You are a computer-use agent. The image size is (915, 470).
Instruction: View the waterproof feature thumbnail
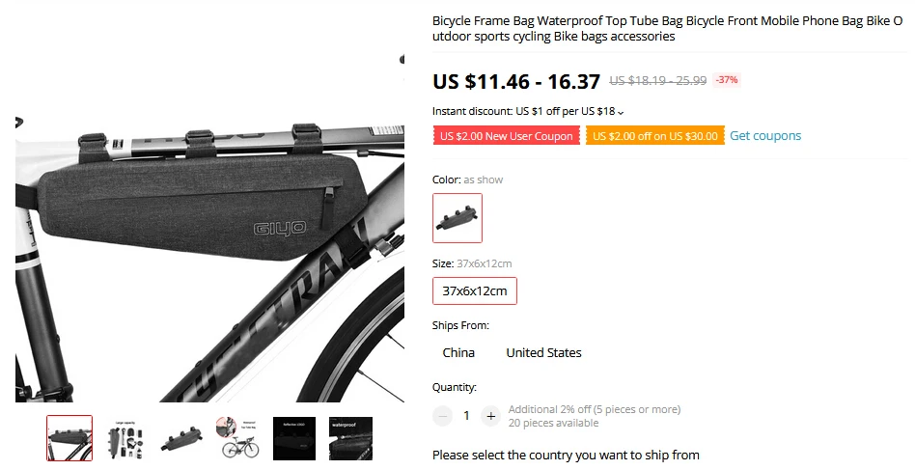[x=350, y=438]
